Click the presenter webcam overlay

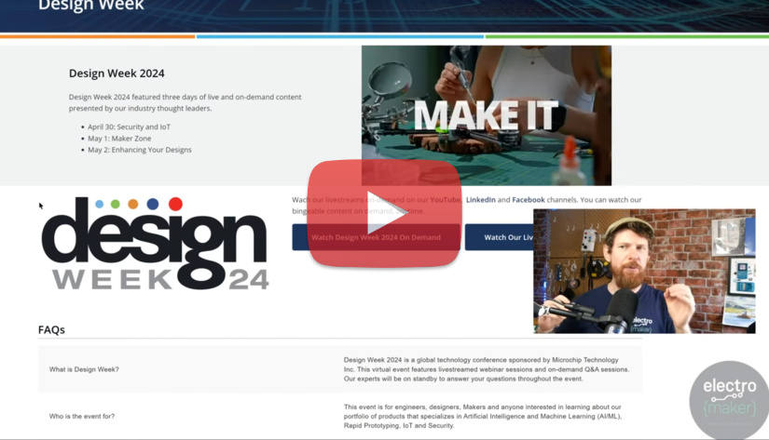(644, 271)
